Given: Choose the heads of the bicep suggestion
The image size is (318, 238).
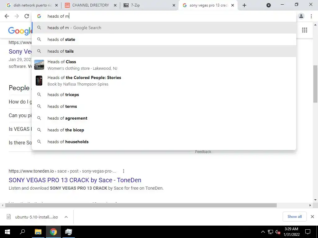Looking at the screenshot, I should click(164, 130).
